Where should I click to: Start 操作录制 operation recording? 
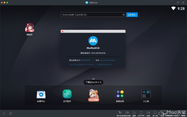127,113
